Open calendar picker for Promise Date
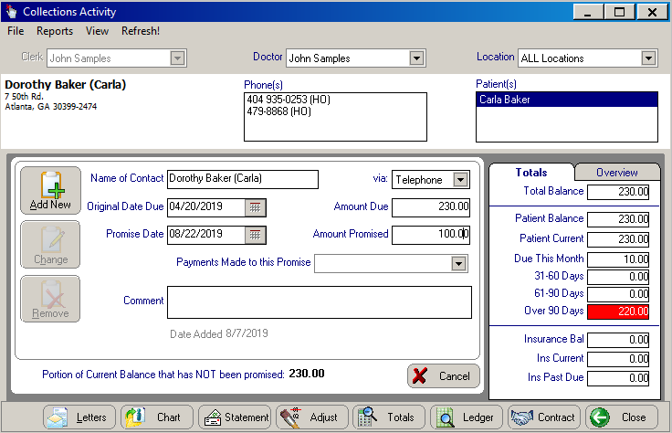The width and height of the screenshot is (672, 433). click(x=255, y=235)
